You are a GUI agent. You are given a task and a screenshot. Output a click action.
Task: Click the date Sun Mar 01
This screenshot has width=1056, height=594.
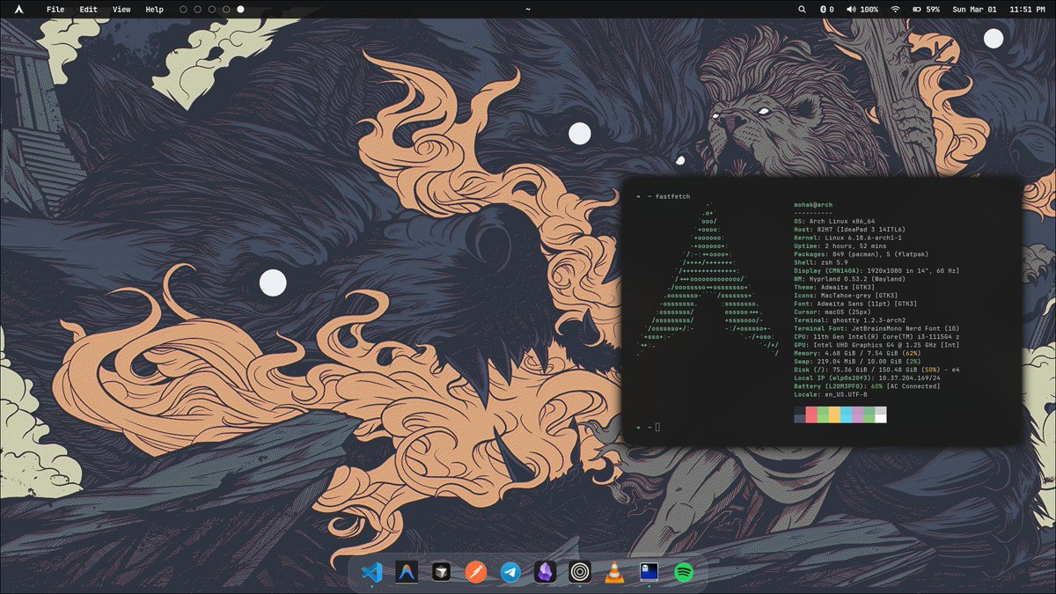973,9
